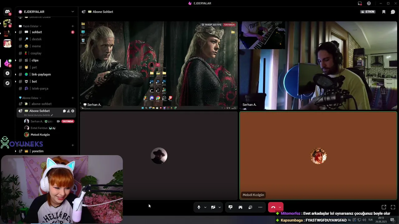399x224 pixels.
Task: Toggle full screen for the call
Action: (x=393, y=207)
